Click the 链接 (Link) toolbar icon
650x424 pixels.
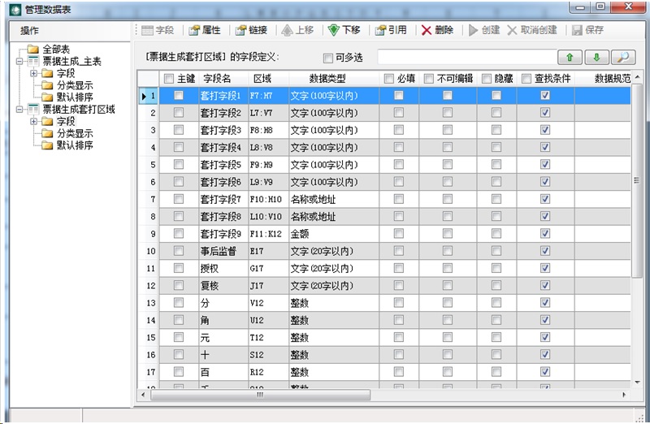tap(240, 30)
